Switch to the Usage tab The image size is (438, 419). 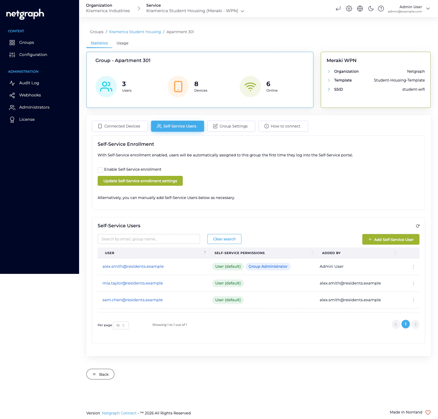(122, 43)
